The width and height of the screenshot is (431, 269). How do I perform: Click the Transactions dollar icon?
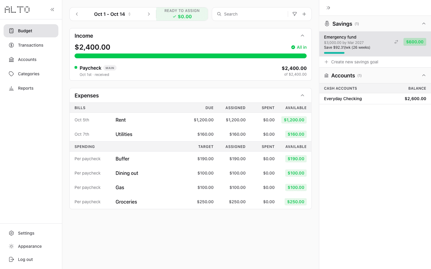[x=11, y=45]
